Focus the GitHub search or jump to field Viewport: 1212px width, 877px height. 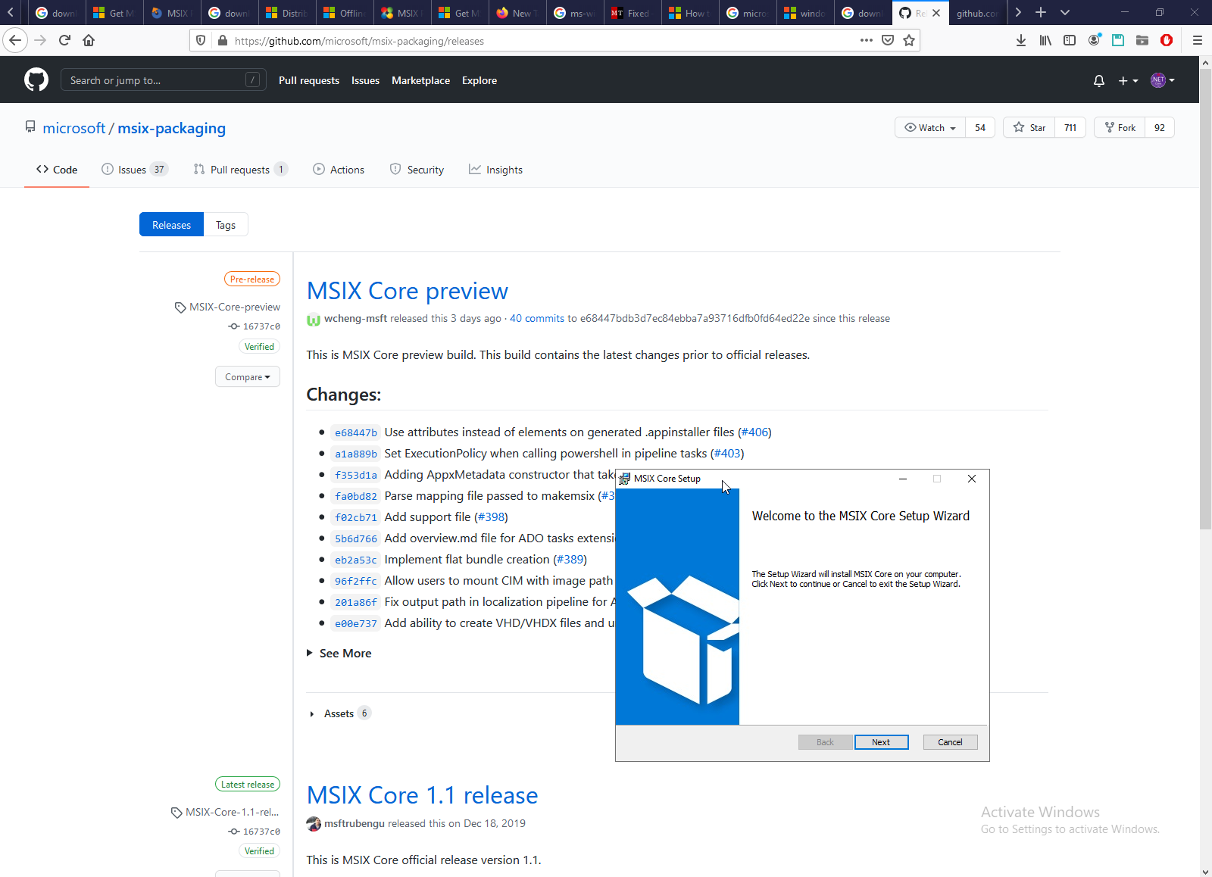(x=163, y=80)
